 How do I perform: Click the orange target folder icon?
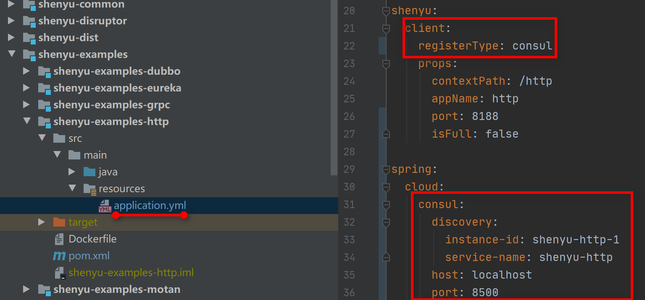click(59, 222)
